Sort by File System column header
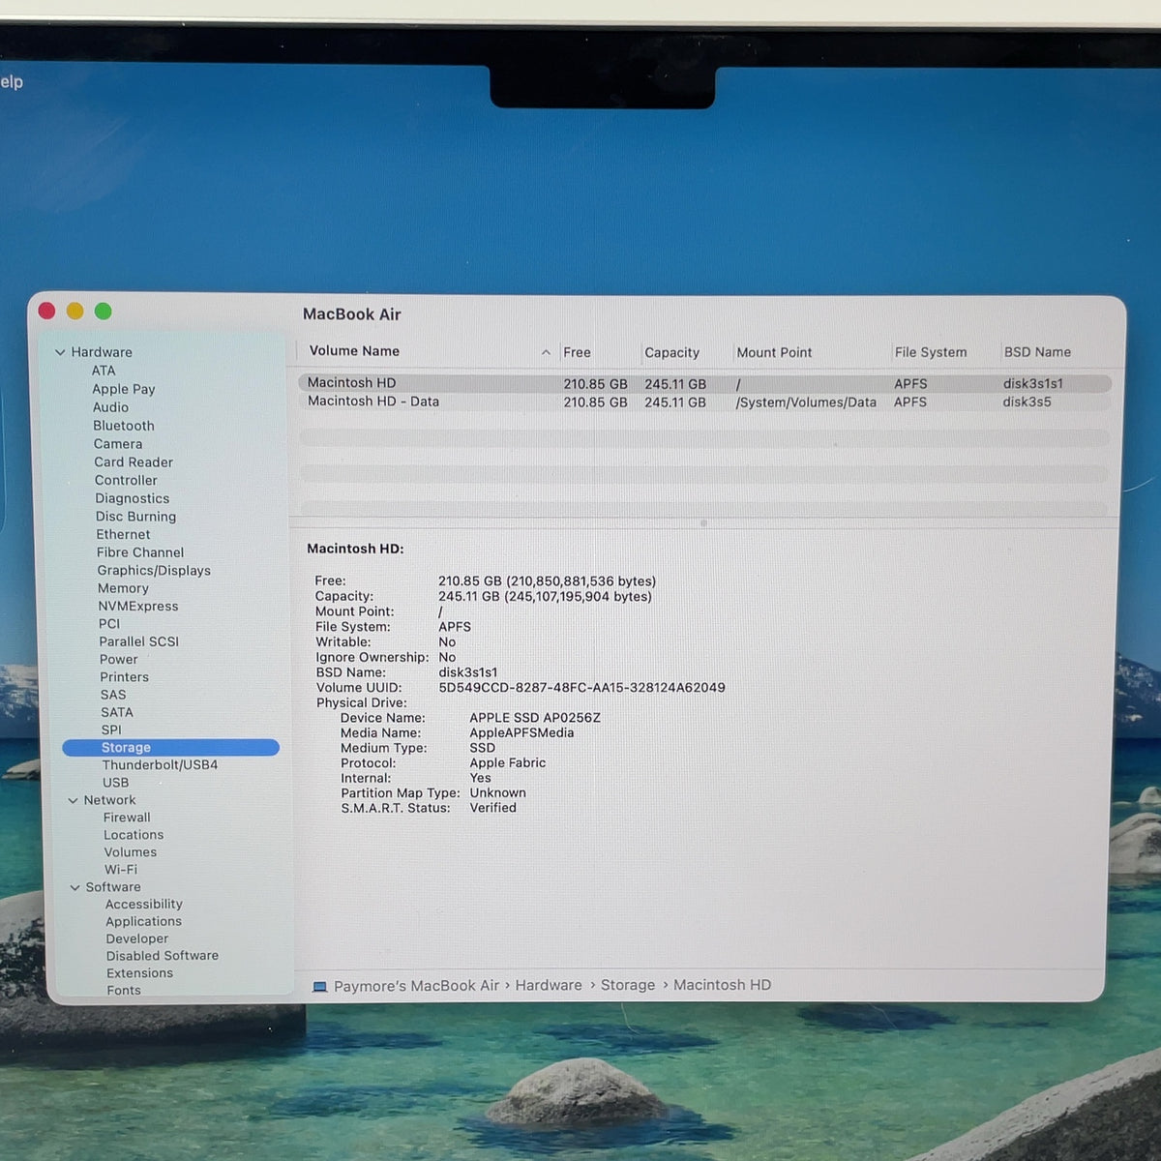This screenshot has height=1161, width=1161. pos(931,352)
